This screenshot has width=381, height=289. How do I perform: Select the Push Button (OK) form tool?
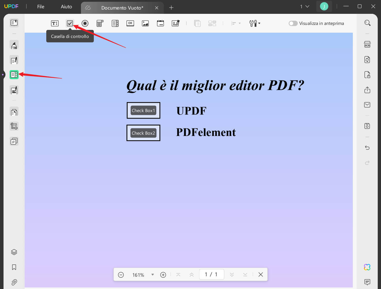(x=130, y=23)
